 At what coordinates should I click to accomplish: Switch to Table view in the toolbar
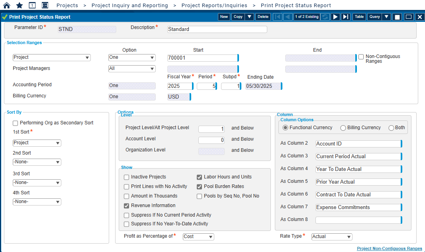pos(359,17)
